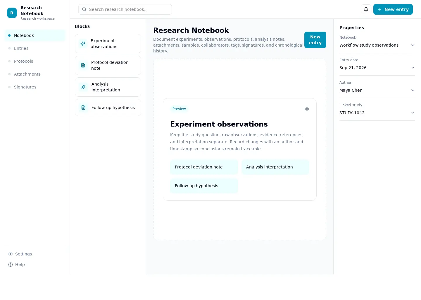Viewport: 421px width, 300px height.
Task: Click the Follow-up hypothesis block icon
Action: coord(84,108)
